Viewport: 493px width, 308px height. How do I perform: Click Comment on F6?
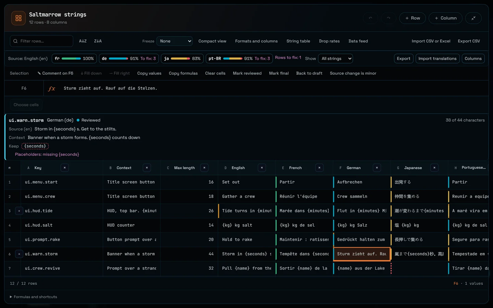click(x=55, y=73)
